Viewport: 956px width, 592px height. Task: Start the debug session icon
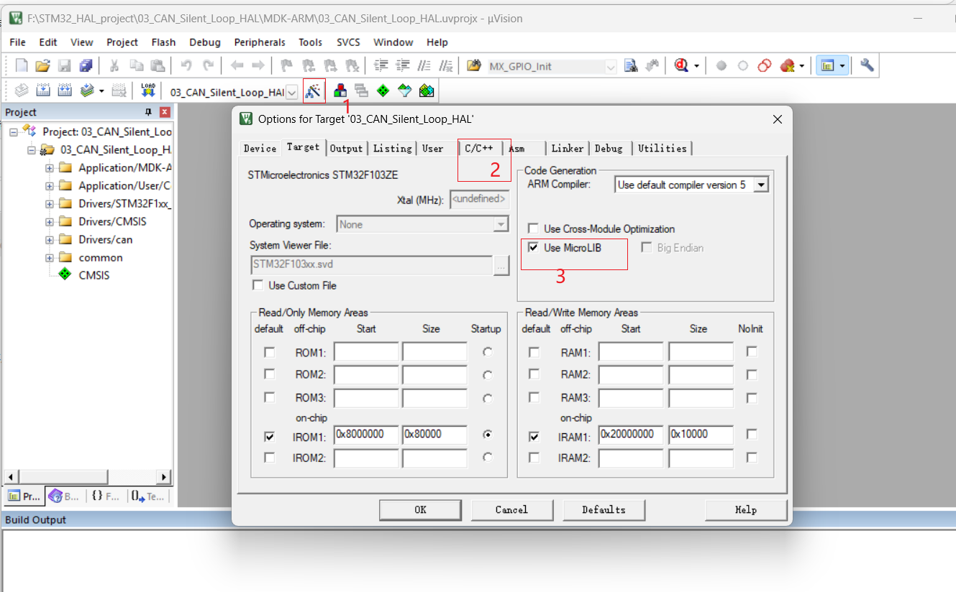[680, 65]
